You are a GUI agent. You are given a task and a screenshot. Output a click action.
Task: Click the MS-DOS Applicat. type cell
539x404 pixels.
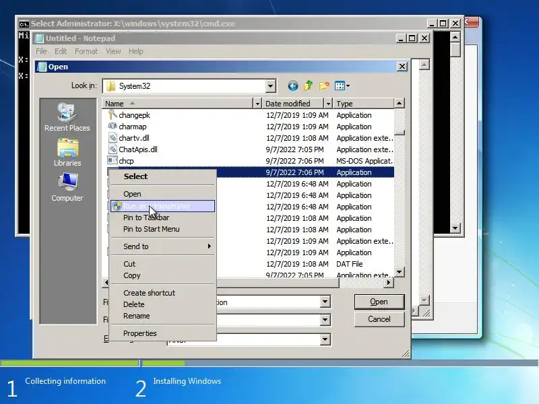(x=364, y=161)
